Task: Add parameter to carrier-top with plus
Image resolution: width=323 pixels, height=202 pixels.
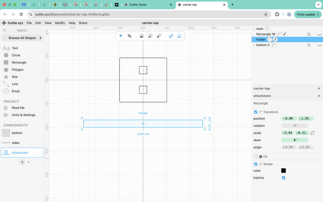Action: click(x=319, y=89)
